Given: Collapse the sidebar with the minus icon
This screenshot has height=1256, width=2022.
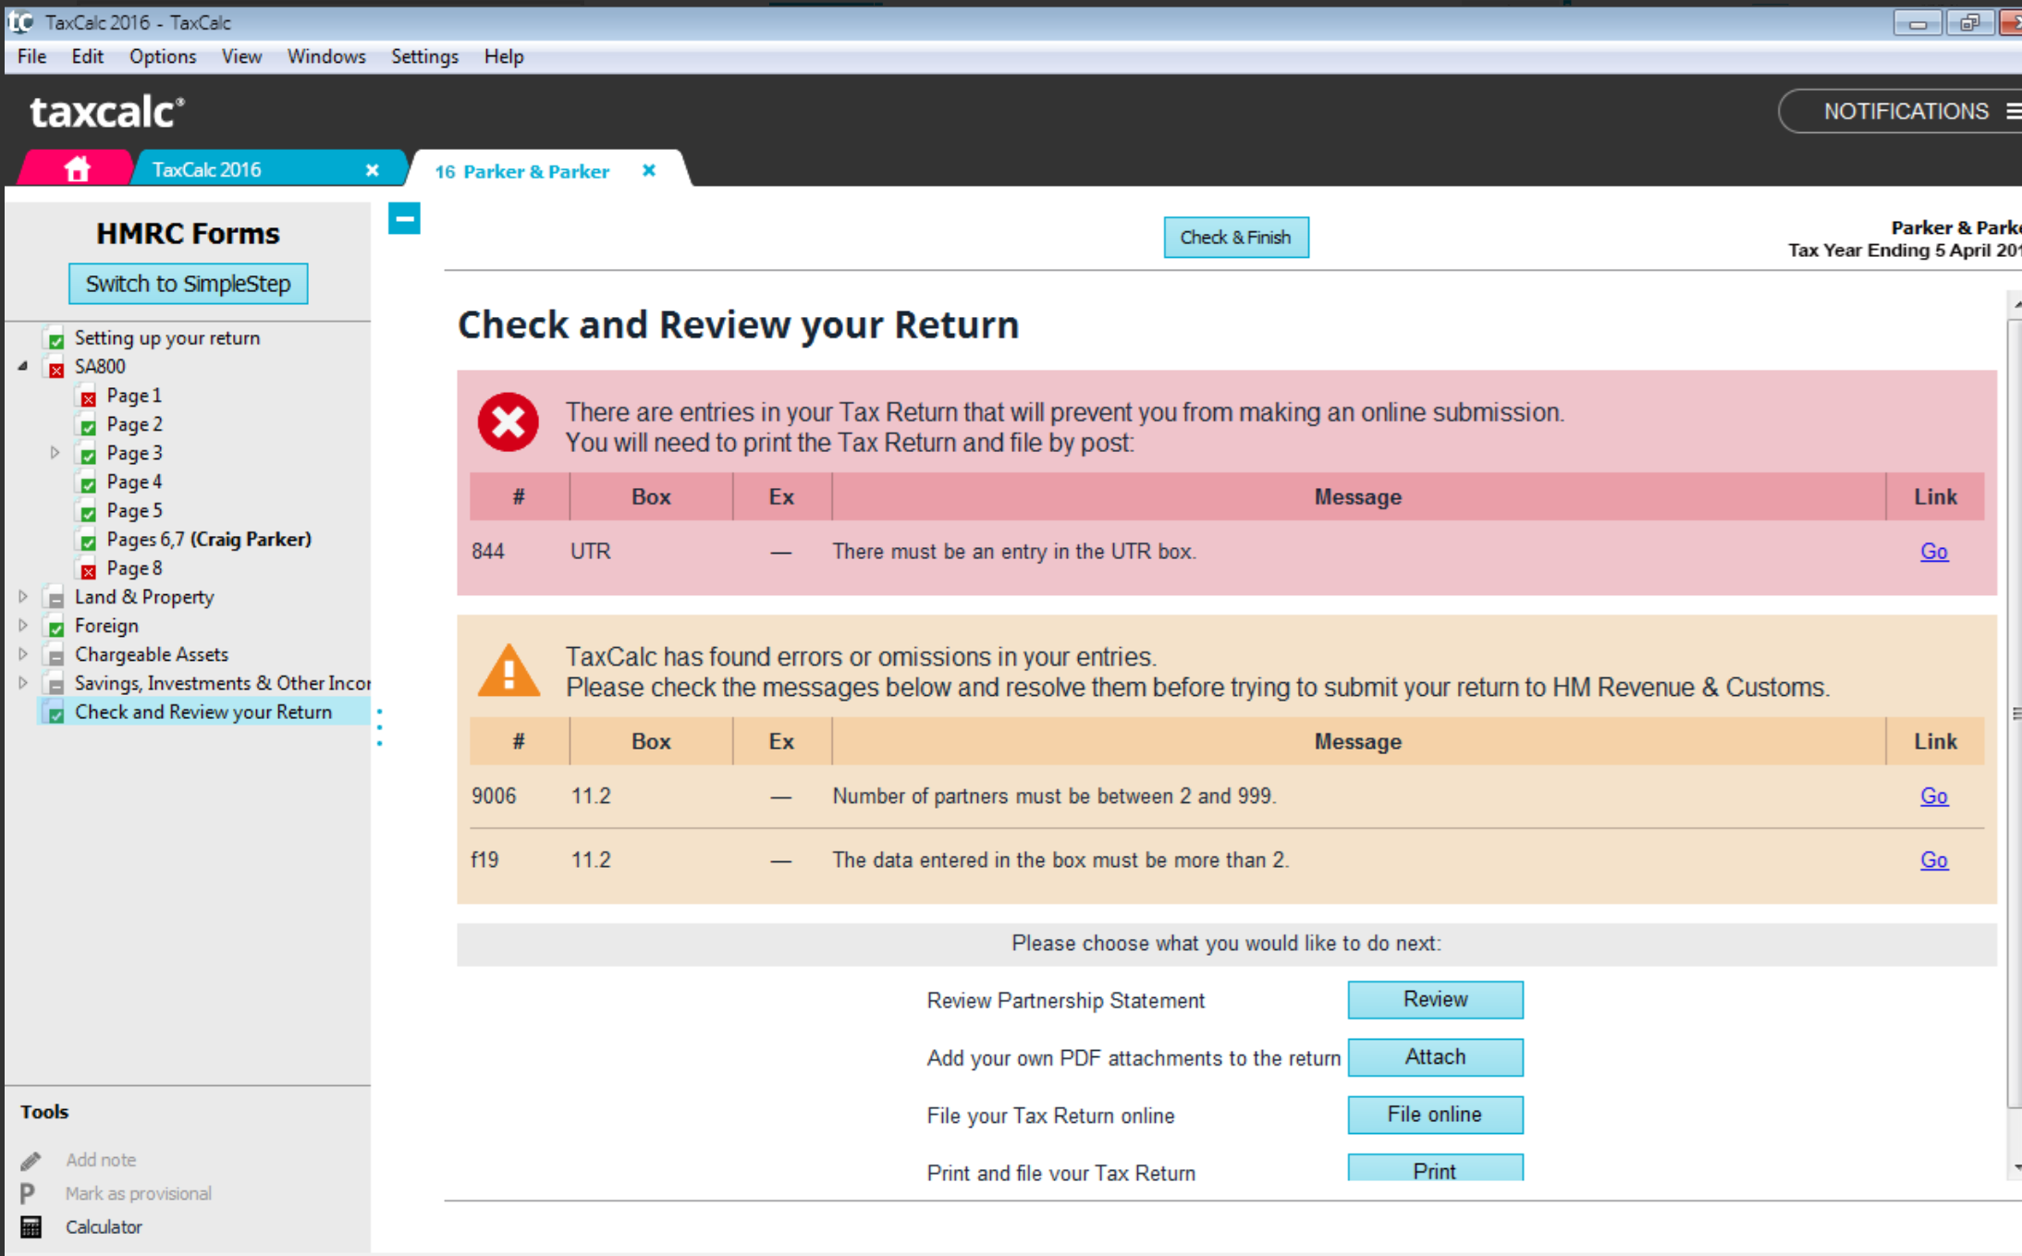Looking at the screenshot, I should 404,219.
